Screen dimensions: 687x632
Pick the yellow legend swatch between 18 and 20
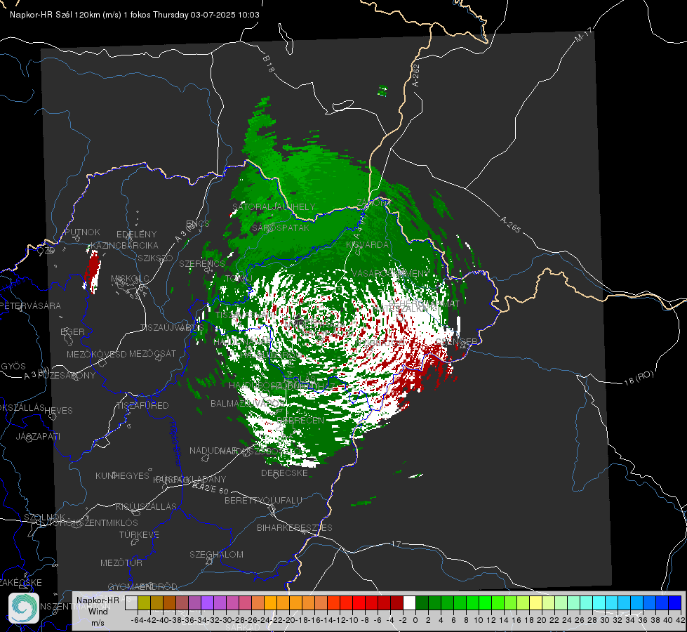click(536, 603)
